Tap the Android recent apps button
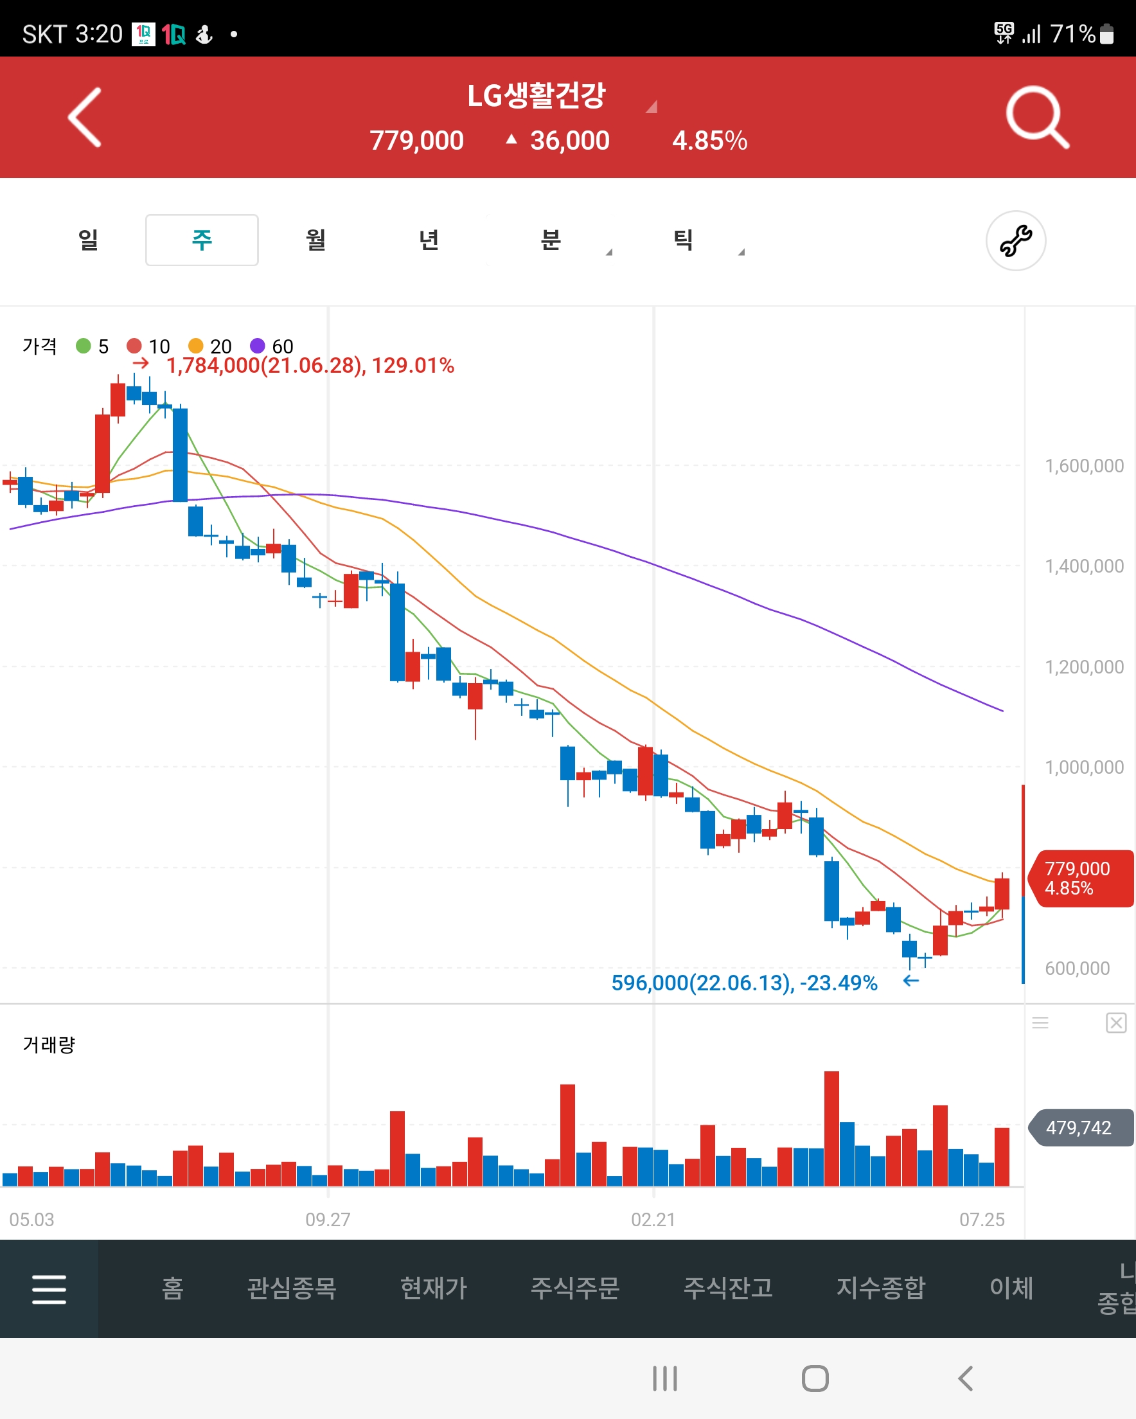This screenshot has height=1419, width=1136. [x=665, y=1379]
